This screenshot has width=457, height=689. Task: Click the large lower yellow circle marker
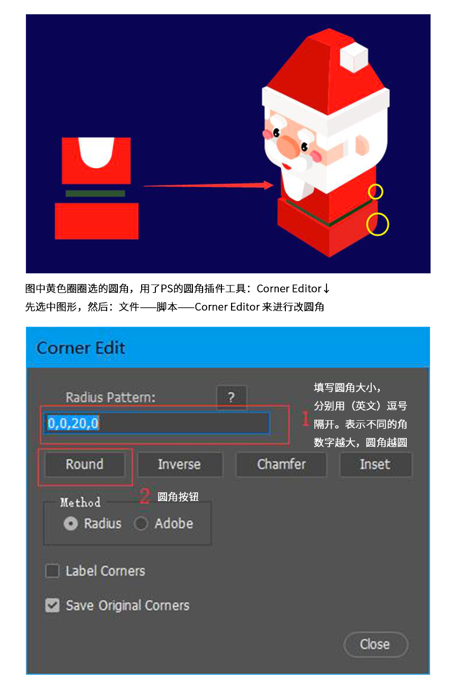click(377, 224)
